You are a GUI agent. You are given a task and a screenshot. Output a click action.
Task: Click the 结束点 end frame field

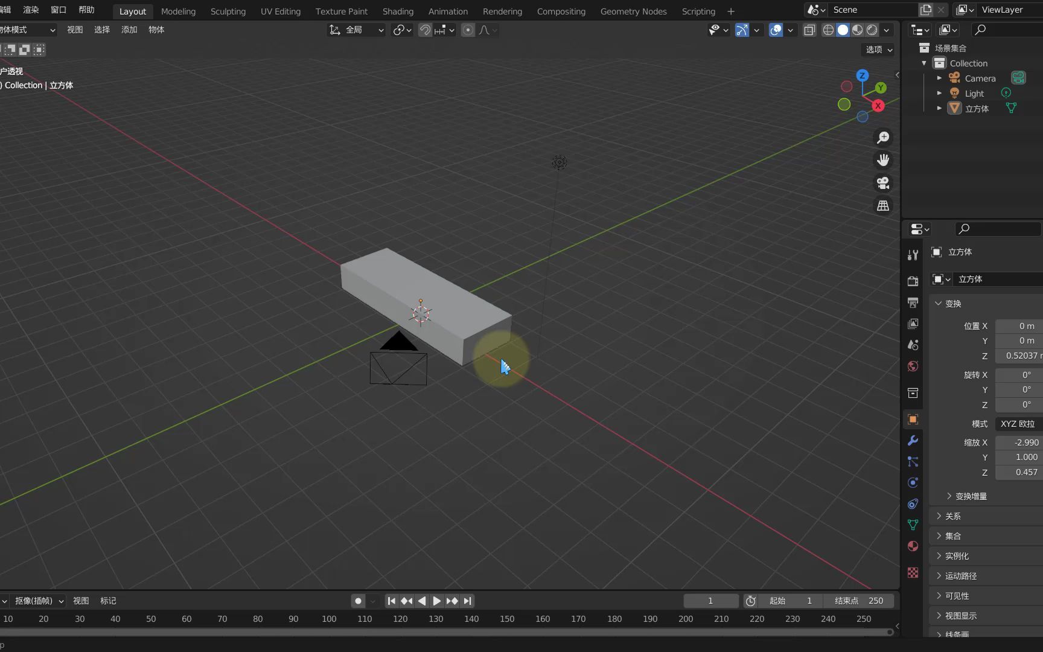coord(858,601)
